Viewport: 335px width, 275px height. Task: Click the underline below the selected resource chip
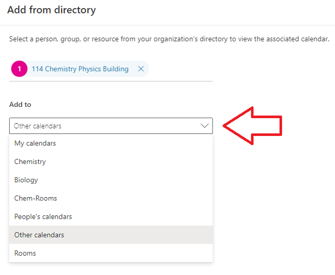[x=111, y=81]
